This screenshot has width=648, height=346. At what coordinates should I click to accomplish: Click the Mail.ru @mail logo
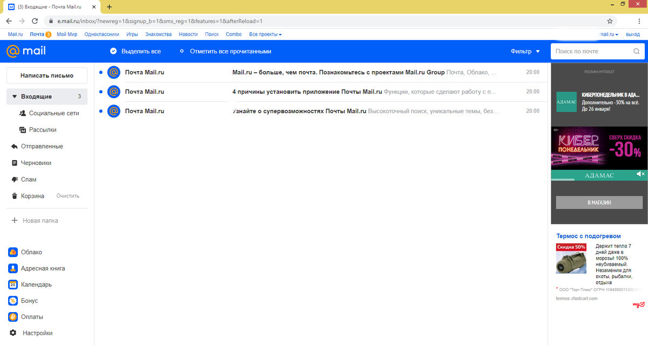(26, 51)
